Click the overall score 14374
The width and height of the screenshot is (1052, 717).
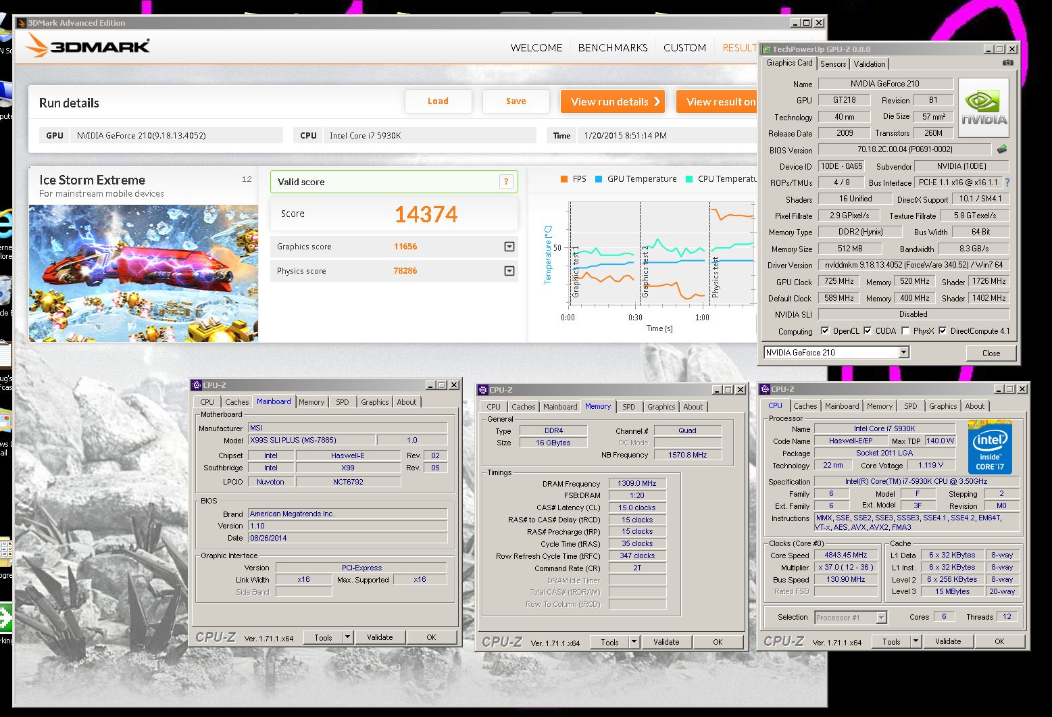click(426, 214)
